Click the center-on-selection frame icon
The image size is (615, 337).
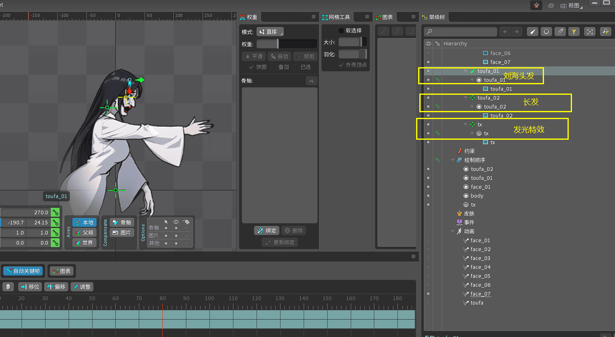[x=590, y=32]
